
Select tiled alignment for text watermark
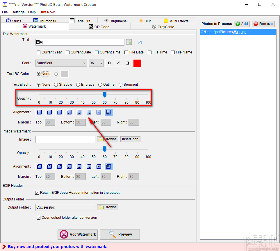point(109,112)
